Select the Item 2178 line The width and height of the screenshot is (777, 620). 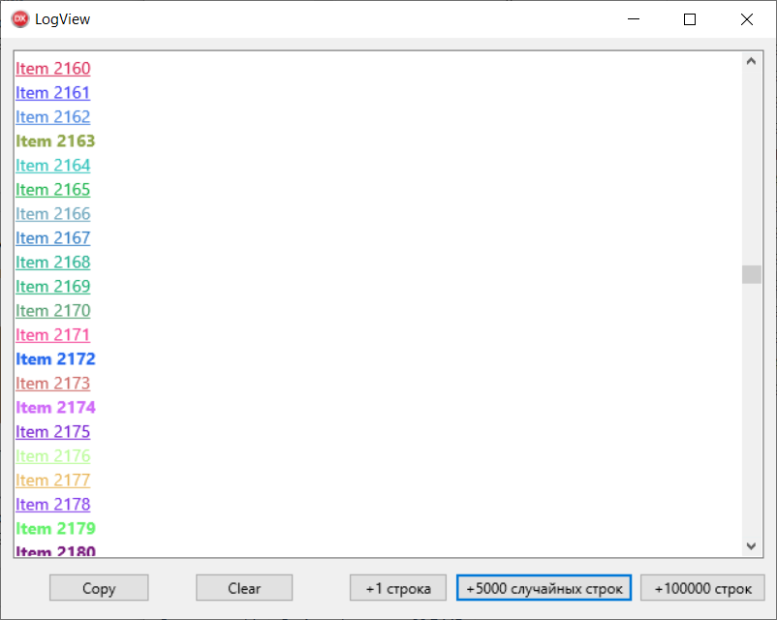click(53, 505)
